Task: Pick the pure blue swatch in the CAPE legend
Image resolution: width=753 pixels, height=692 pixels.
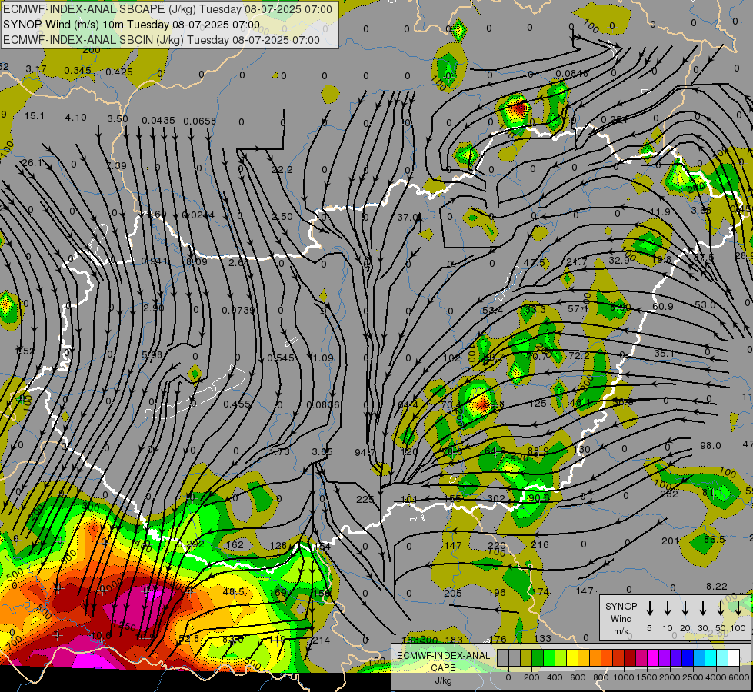Action: coord(687,658)
